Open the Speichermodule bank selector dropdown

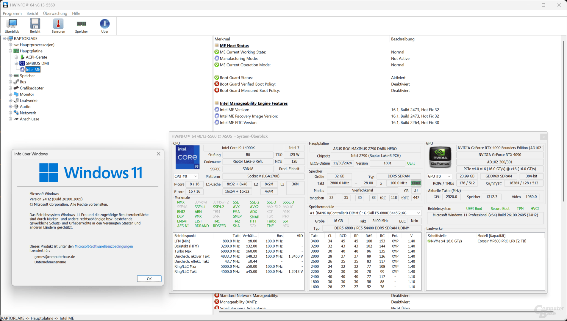click(x=365, y=213)
